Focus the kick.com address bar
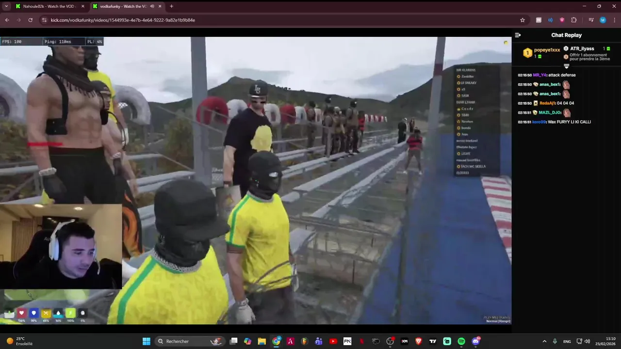Screen dimensions: 621x349 click(281, 20)
